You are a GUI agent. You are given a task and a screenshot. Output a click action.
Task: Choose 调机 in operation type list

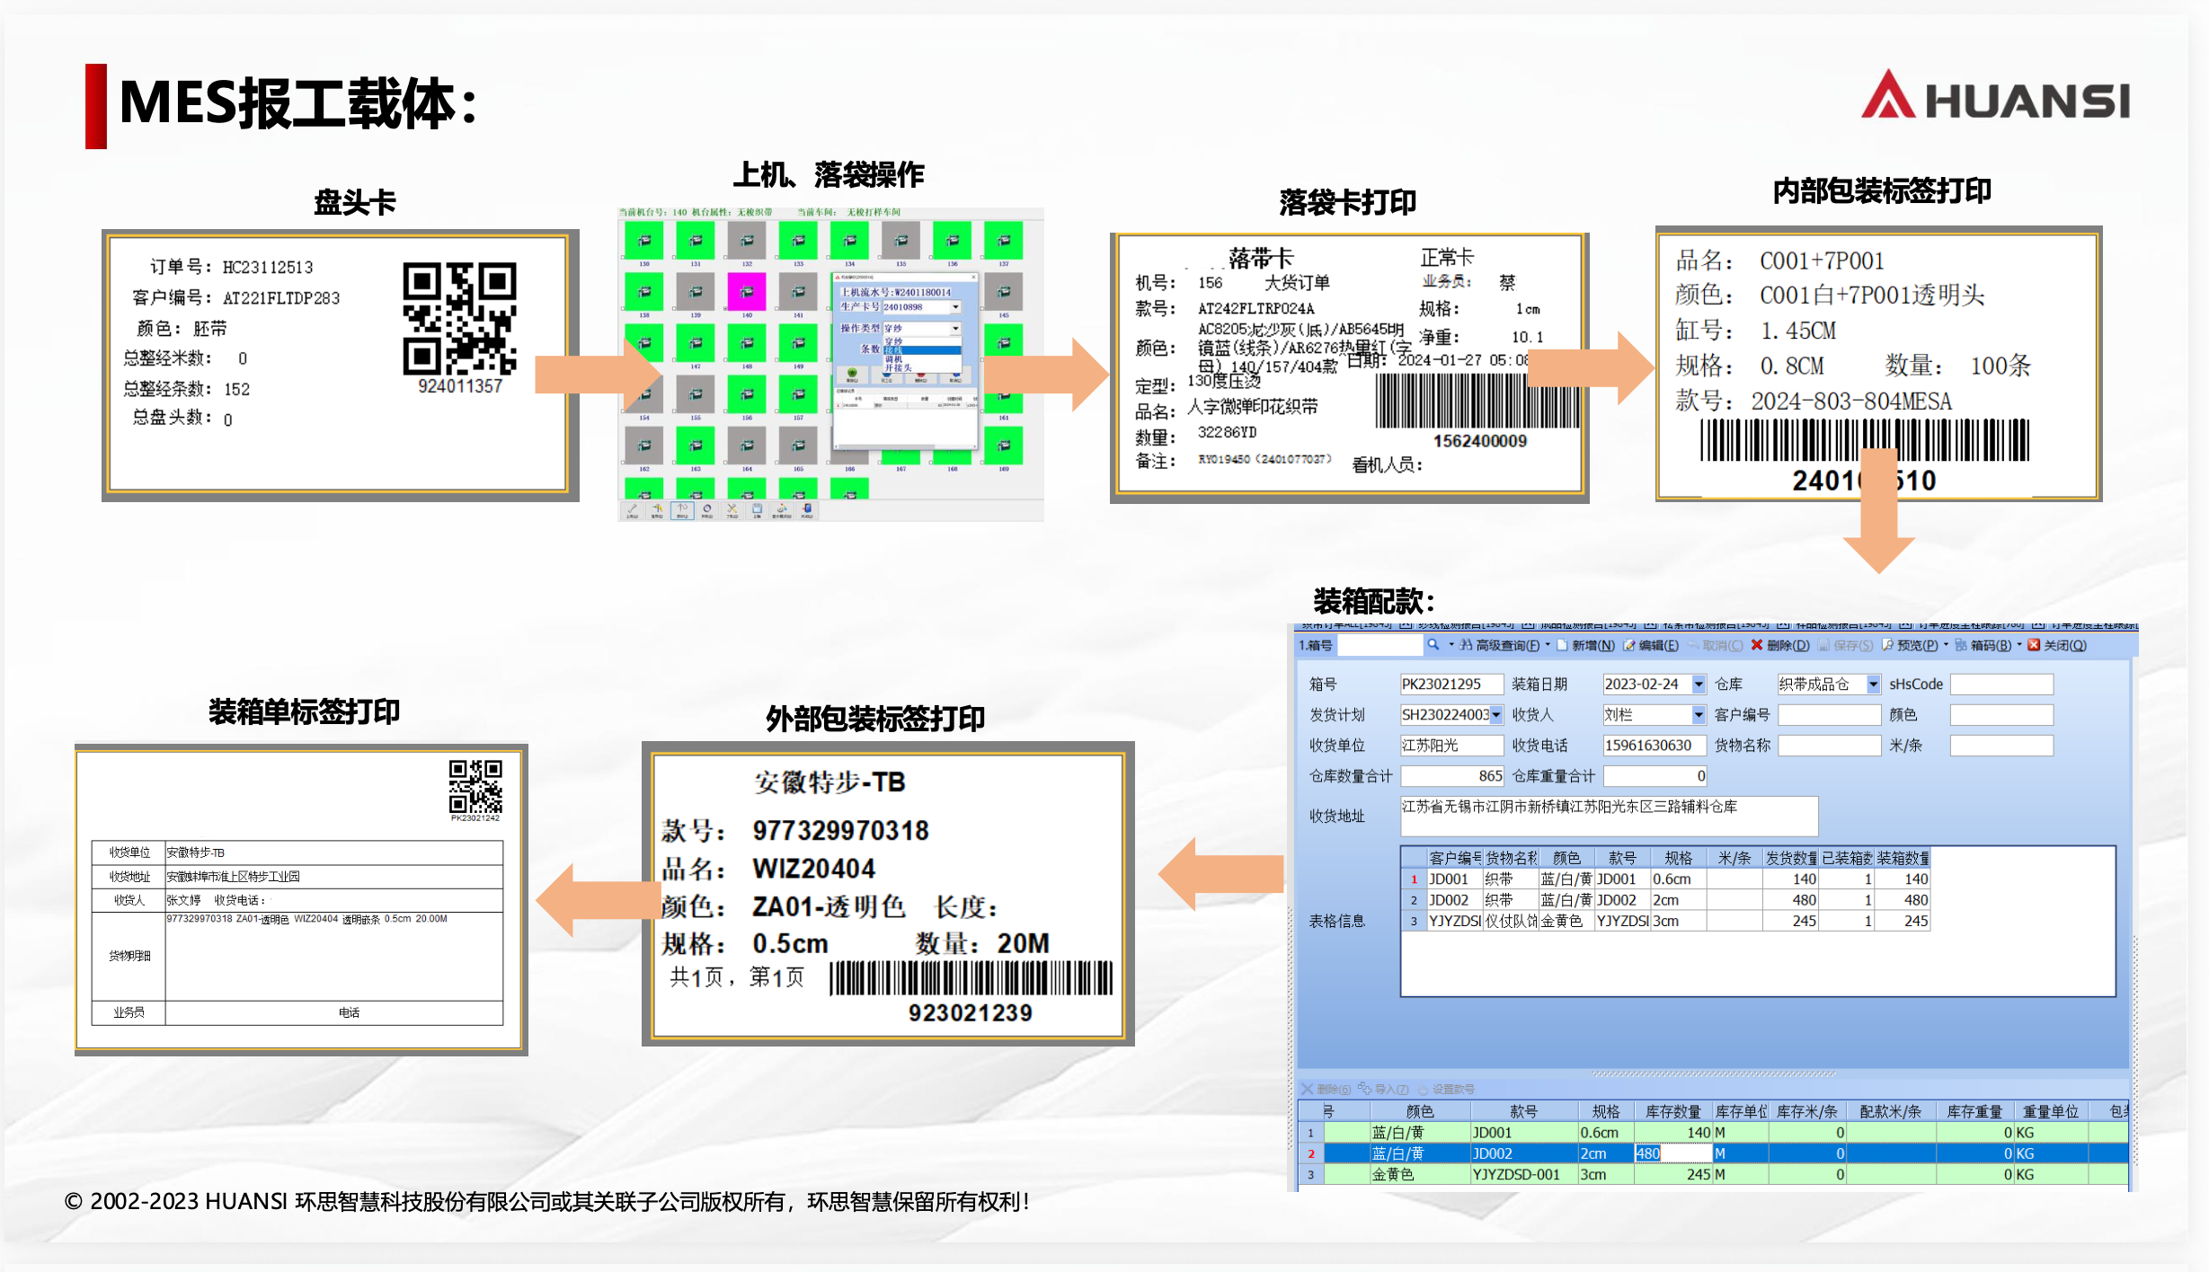(922, 358)
